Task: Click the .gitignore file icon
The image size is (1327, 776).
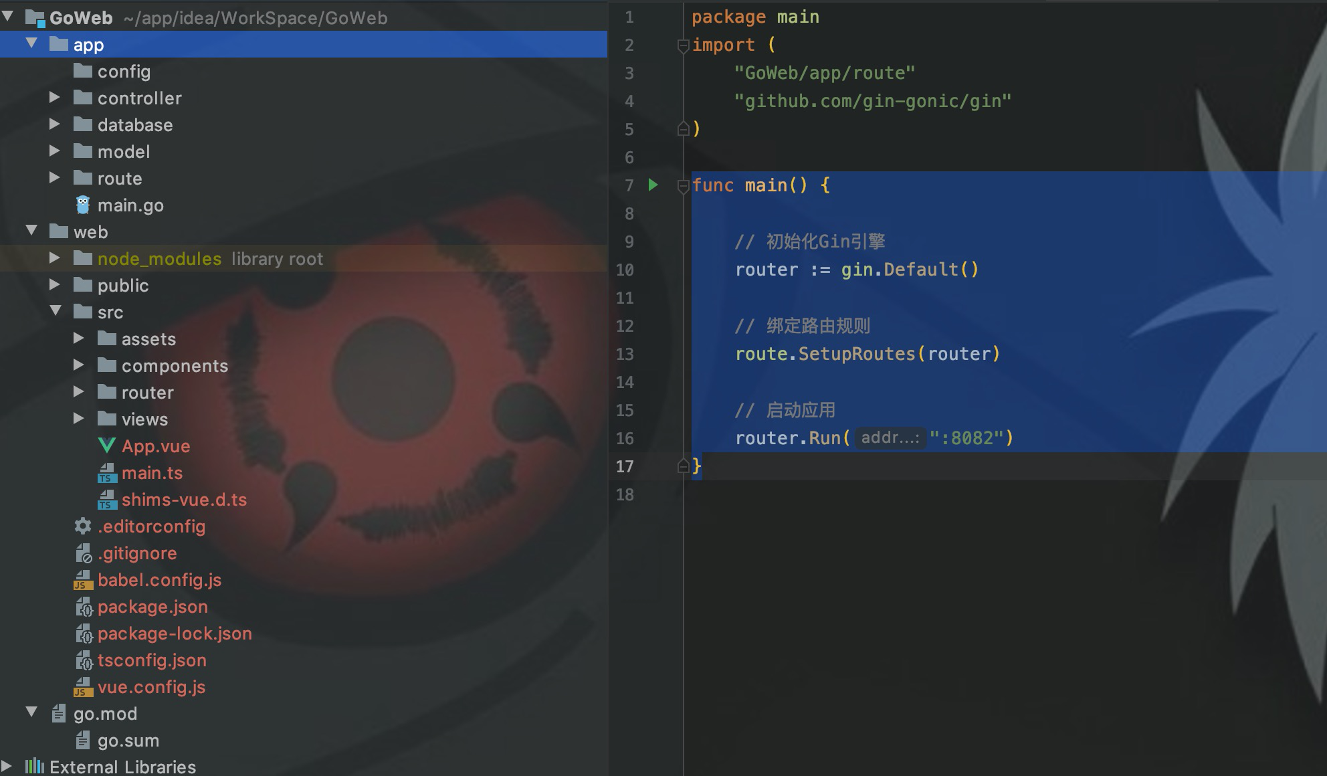Action: [83, 554]
